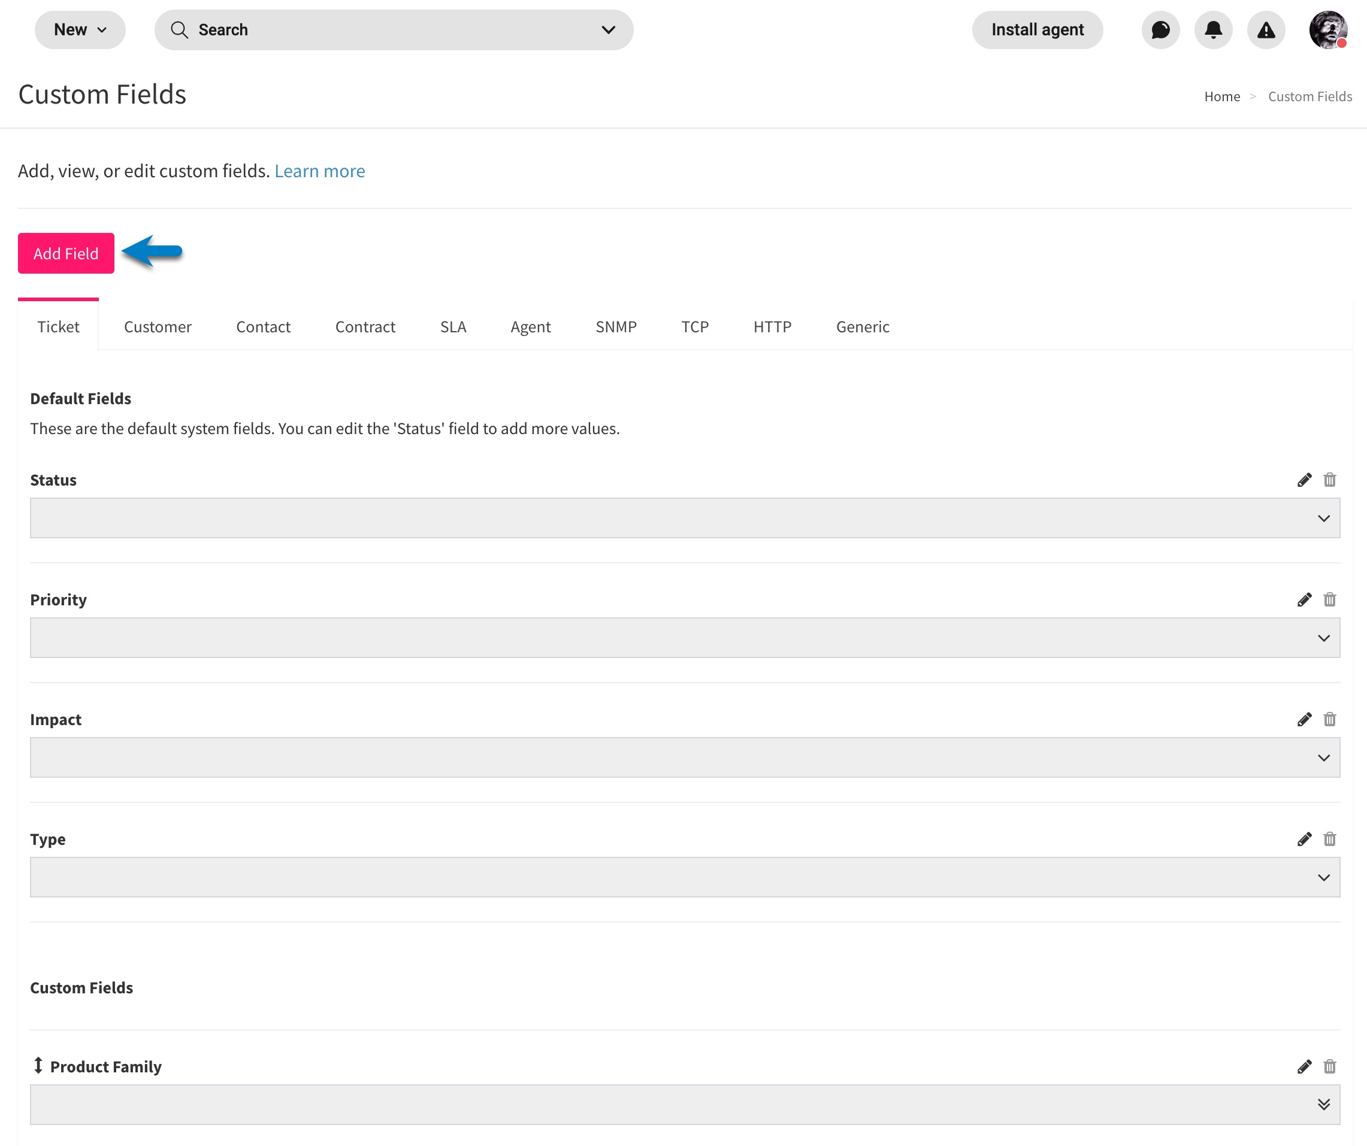Viewport: 1367px width, 1146px height.
Task: Open the user profile avatar menu
Action: pos(1327,29)
